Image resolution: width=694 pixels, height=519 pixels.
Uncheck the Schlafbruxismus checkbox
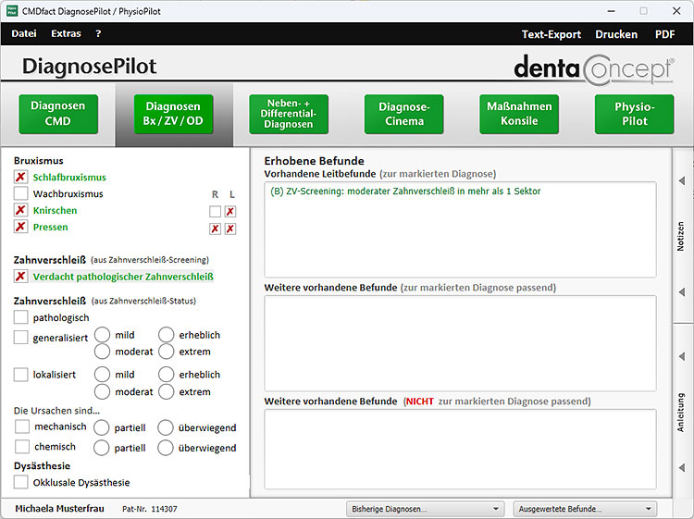[20, 177]
